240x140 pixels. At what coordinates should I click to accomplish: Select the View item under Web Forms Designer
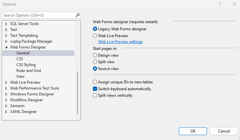coord(20,77)
